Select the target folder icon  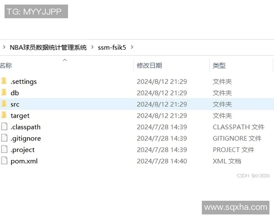pyautogui.click(x=4, y=115)
